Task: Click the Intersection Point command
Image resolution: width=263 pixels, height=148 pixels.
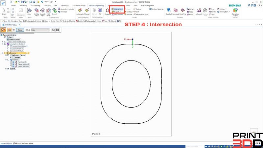Action: pos(141,14)
